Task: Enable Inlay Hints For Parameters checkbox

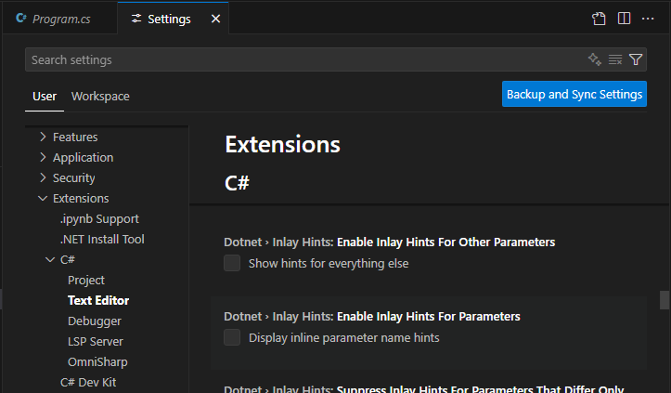Action: [x=232, y=337]
